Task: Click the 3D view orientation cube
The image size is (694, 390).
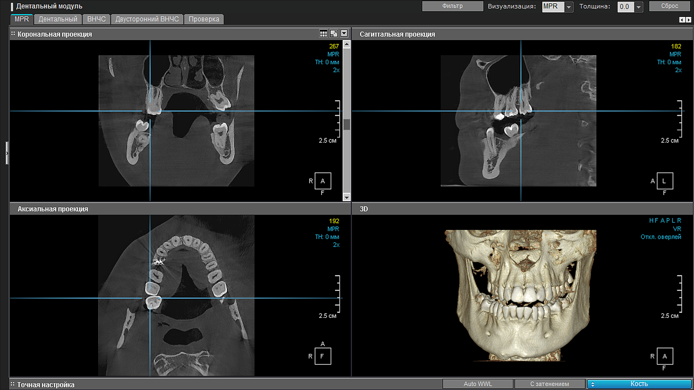Action: (665, 356)
